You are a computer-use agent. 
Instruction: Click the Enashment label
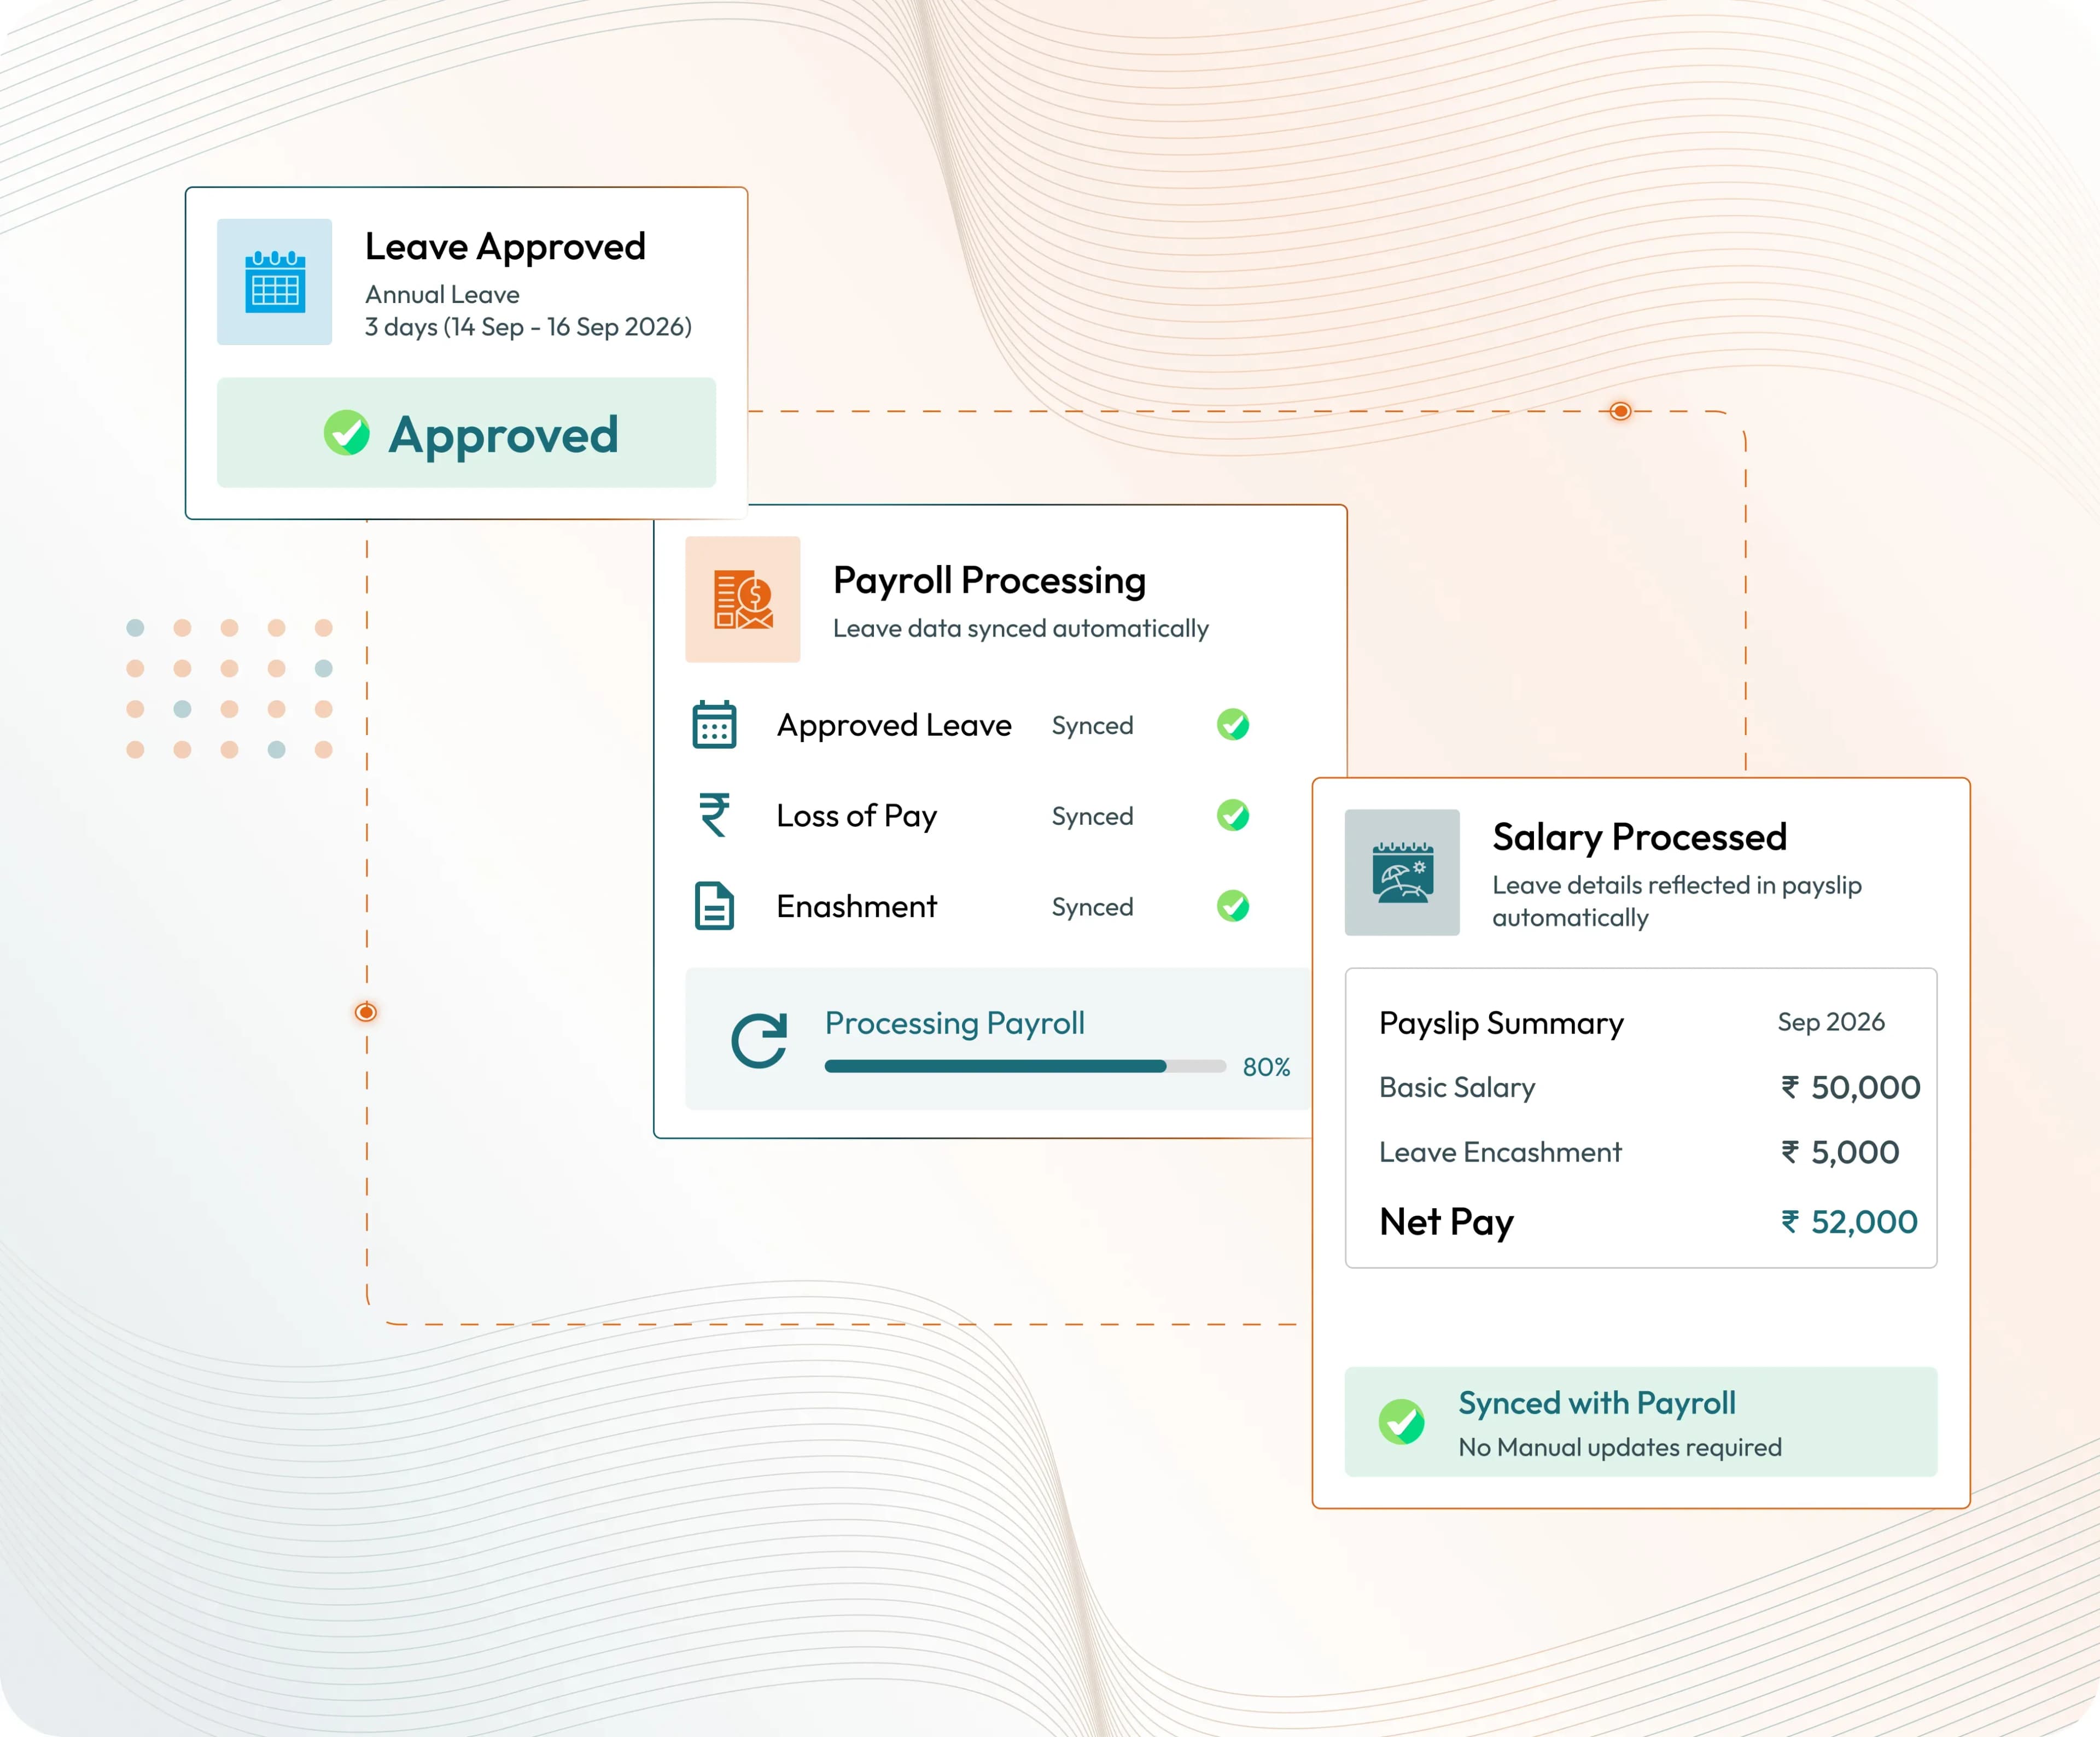pyautogui.click(x=856, y=906)
